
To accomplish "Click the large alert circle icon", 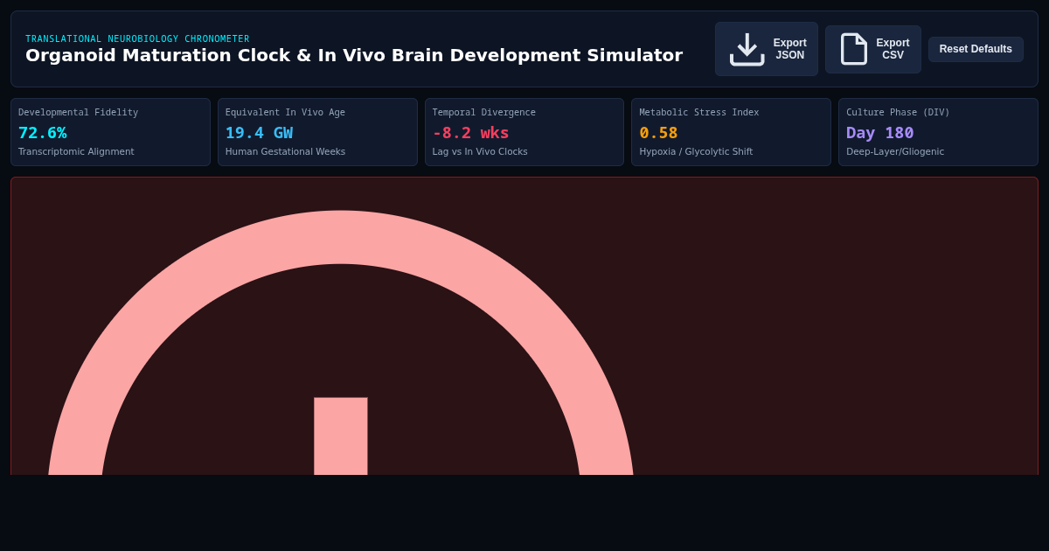I will [341, 343].
